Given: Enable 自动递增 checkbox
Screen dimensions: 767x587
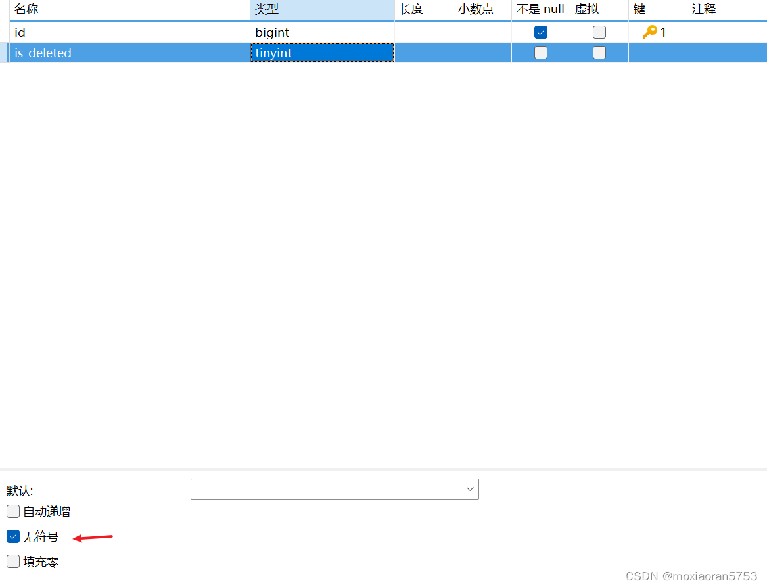Looking at the screenshot, I should coord(13,511).
